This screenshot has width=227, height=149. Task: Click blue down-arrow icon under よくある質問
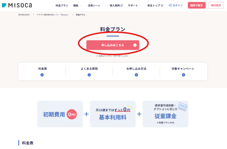pos(89,75)
